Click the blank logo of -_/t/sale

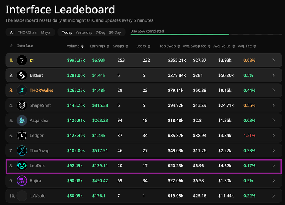coord(22,196)
